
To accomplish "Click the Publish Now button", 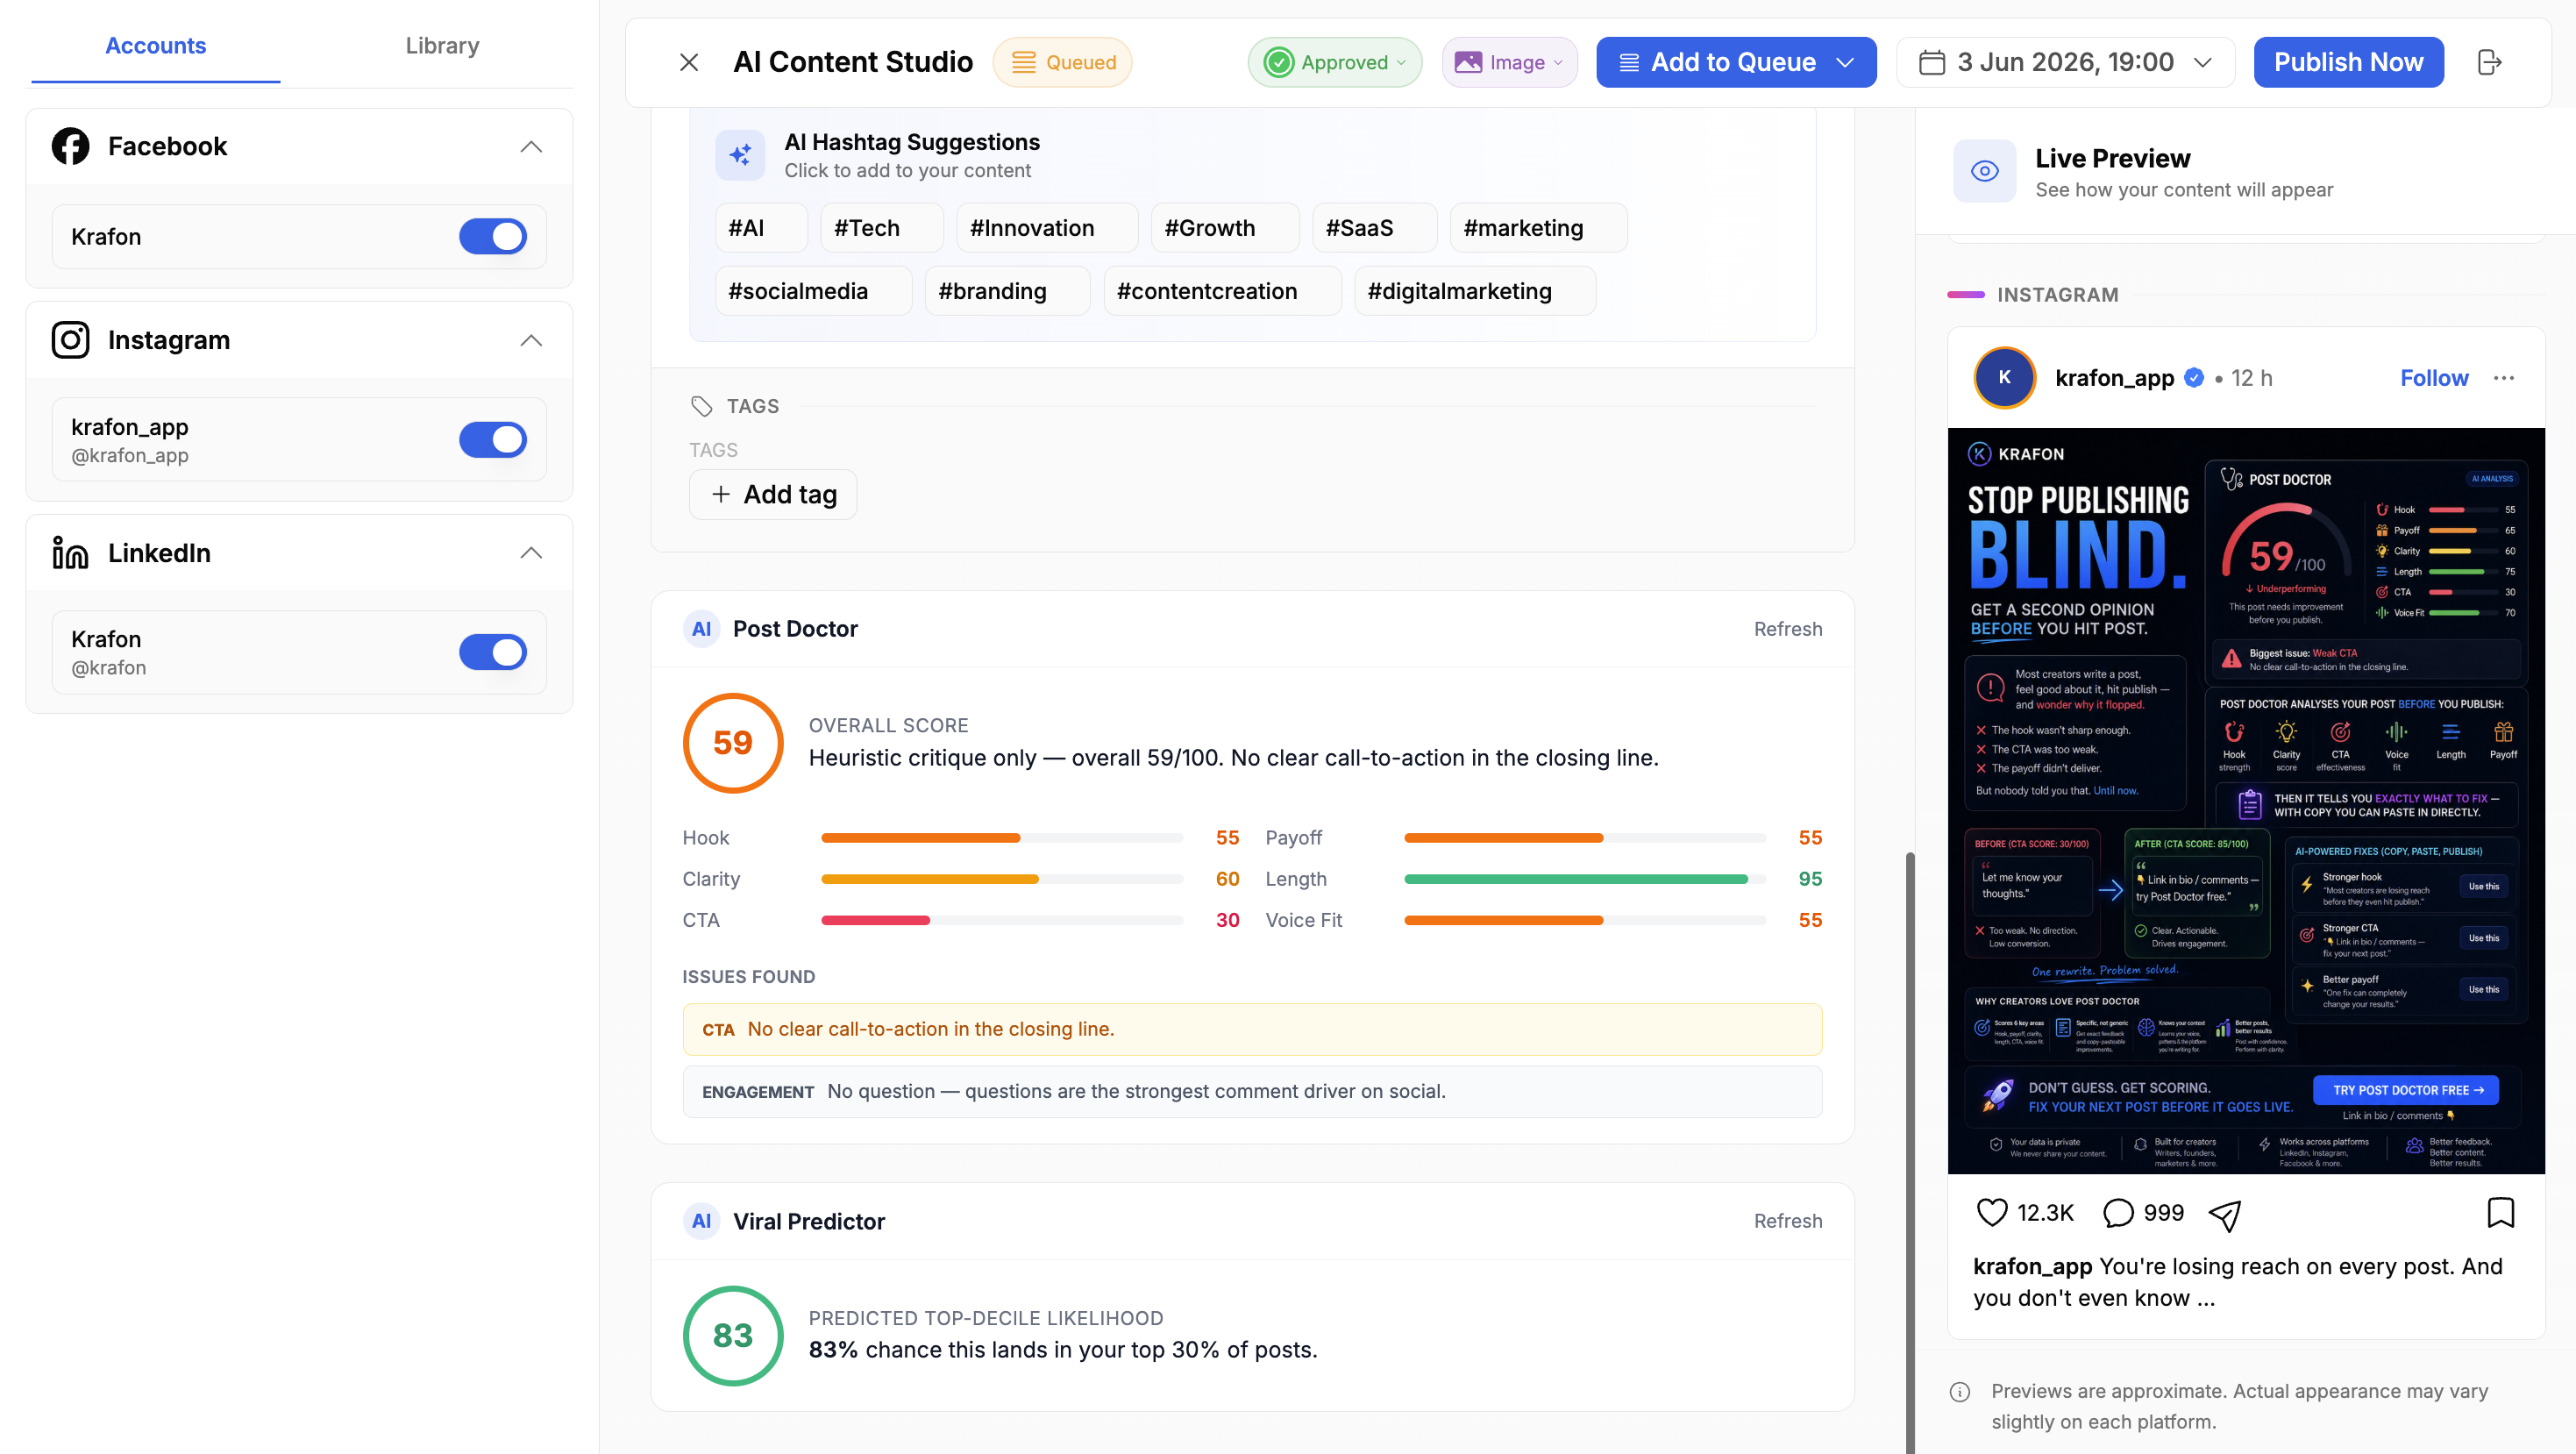I will 2348,62.
